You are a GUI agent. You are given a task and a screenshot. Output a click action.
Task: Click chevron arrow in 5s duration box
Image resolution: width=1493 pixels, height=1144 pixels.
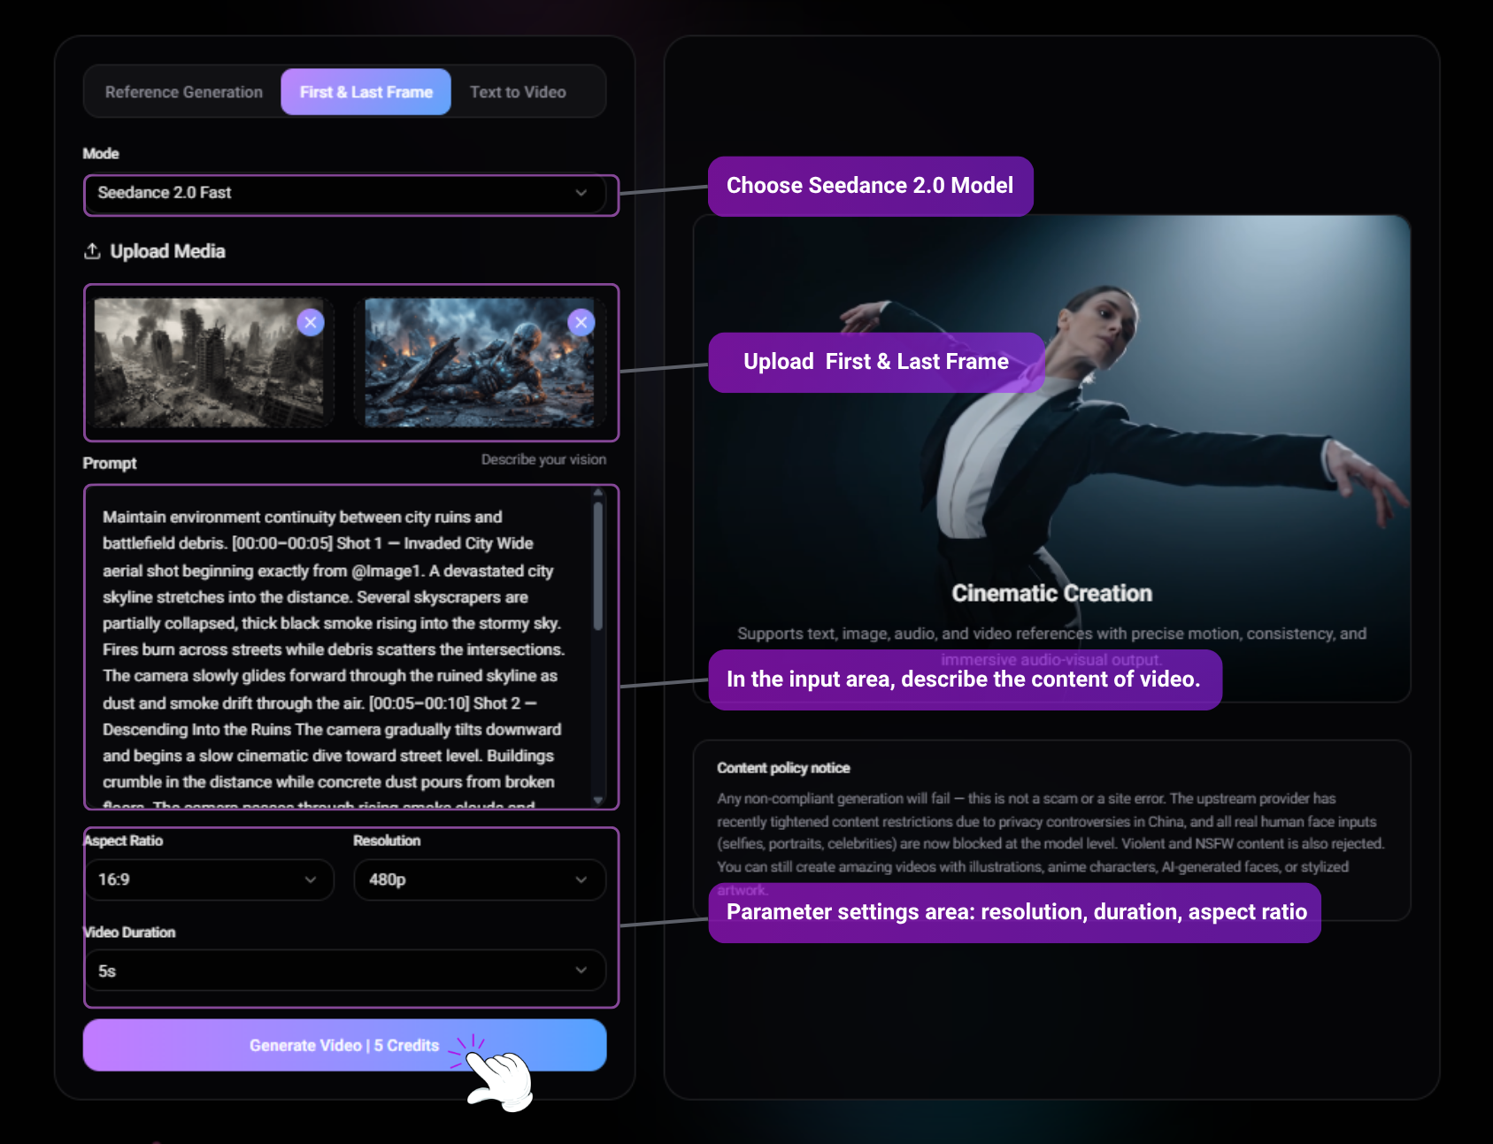click(581, 971)
